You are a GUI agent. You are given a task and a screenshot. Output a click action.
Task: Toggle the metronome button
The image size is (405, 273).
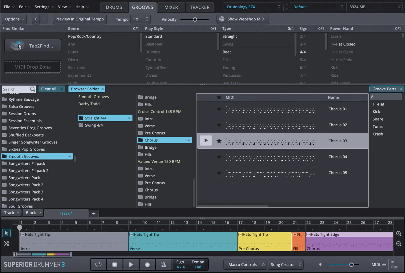pyautogui.click(x=164, y=264)
